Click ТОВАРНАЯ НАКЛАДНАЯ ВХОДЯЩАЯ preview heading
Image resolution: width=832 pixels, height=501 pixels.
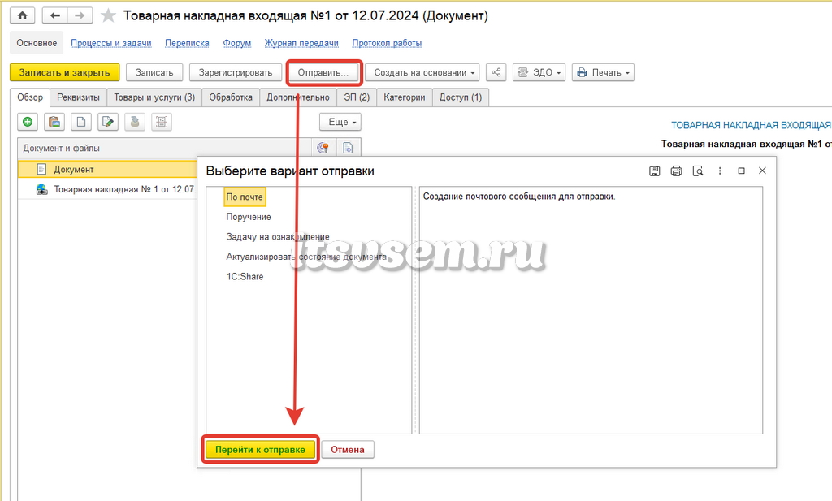751,125
